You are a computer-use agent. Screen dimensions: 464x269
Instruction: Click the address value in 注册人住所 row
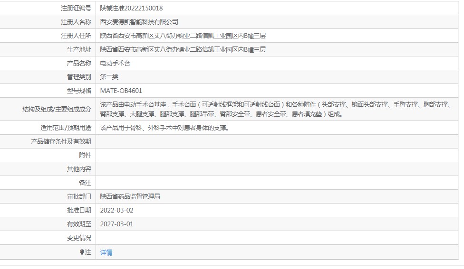pos(183,36)
